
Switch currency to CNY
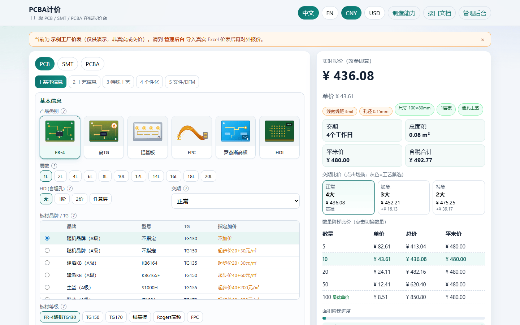click(x=351, y=13)
